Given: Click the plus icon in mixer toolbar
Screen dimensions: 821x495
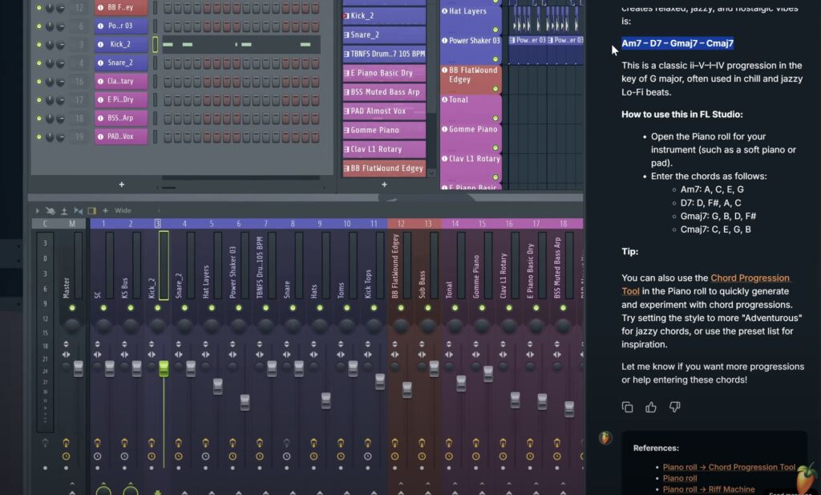Looking at the screenshot, I should click(105, 211).
